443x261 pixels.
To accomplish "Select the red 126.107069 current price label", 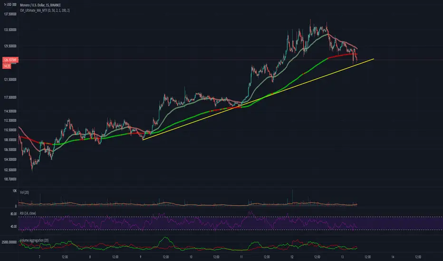I will pyautogui.click(x=10, y=60).
